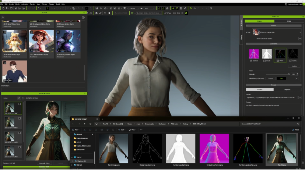
Task: Uncheck the Normal ControlNet checkbox
Action: click(x=251, y=61)
